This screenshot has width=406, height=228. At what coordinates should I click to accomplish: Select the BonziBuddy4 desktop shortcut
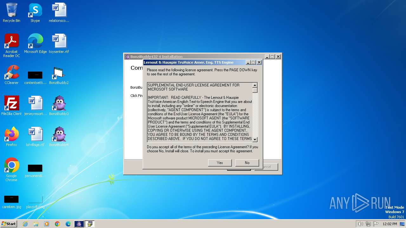[59, 137]
